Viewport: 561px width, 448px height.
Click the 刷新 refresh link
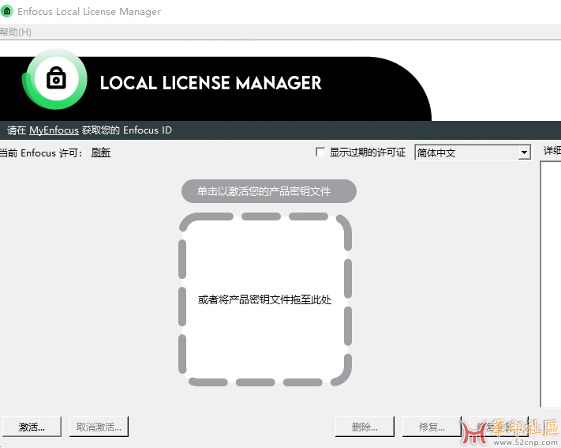pos(101,152)
